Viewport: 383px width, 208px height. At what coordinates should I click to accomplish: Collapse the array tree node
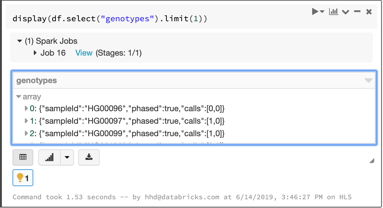(19, 97)
